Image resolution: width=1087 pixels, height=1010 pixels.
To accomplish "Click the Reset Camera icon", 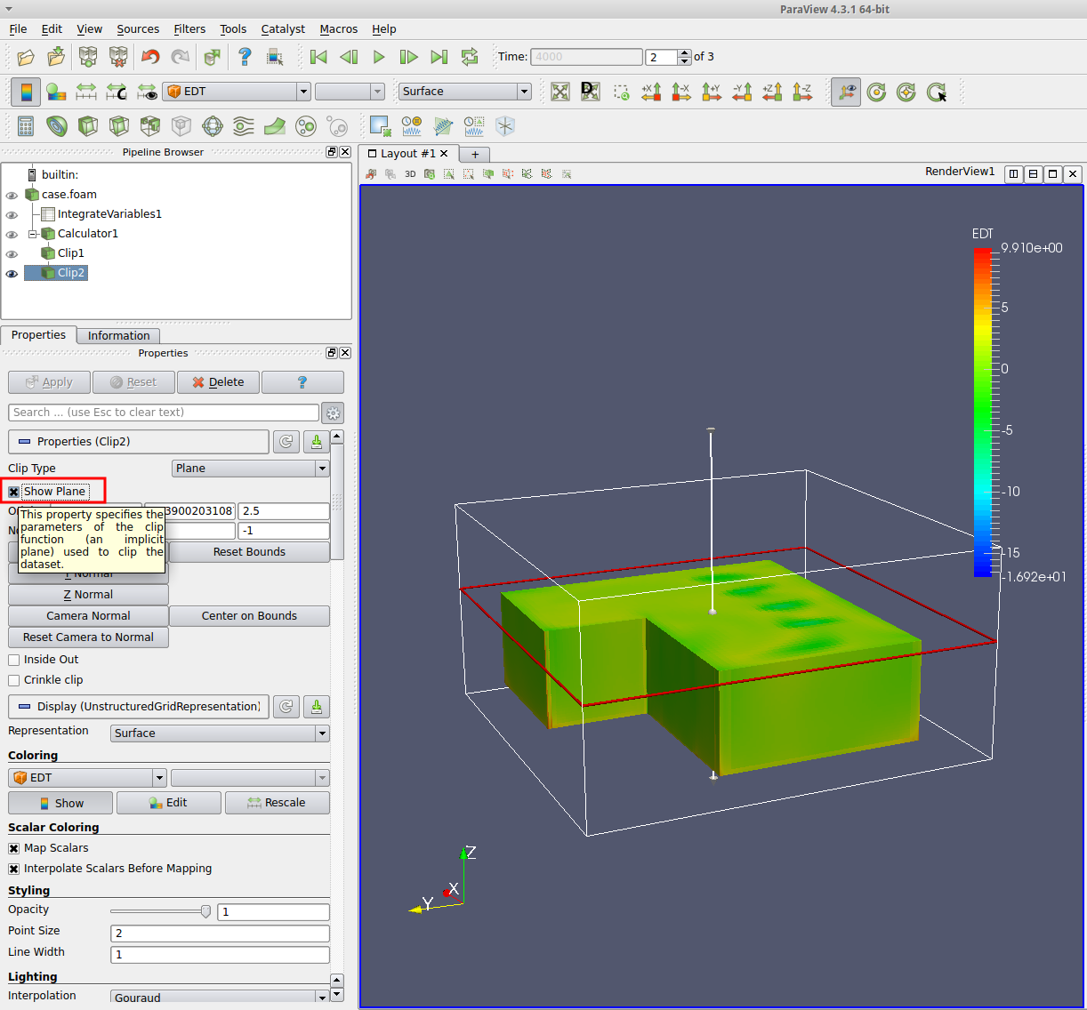I will click(x=560, y=92).
